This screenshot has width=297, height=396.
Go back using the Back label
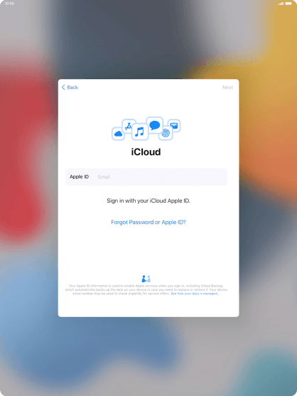tap(72, 87)
